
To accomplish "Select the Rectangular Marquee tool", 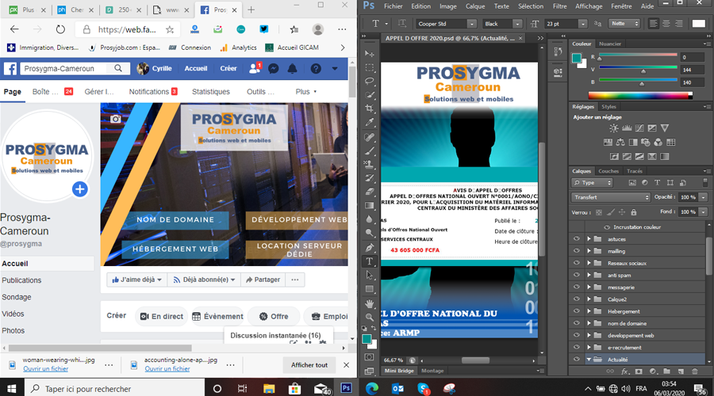I will [x=369, y=68].
